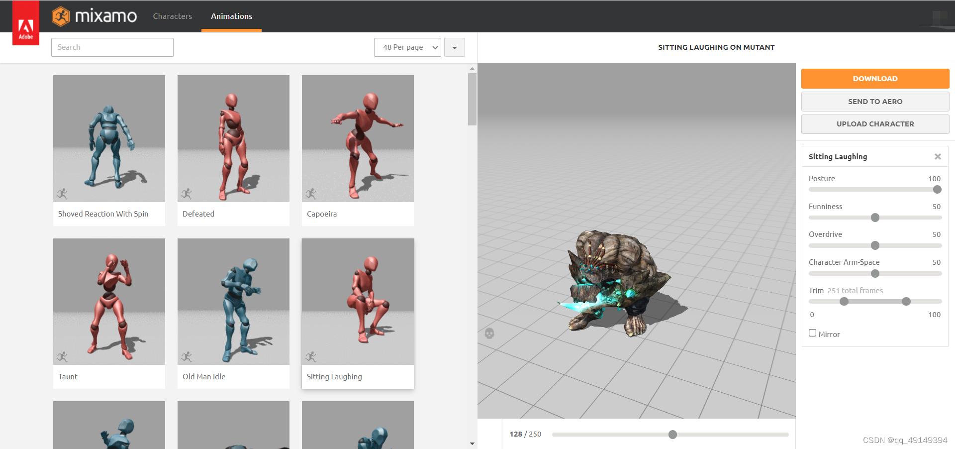Switch to the Characters tab
The width and height of the screenshot is (955, 449).
(172, 16)
